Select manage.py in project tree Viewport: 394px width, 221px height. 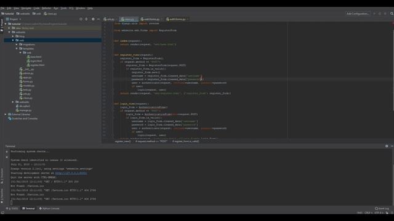[23, 110]
